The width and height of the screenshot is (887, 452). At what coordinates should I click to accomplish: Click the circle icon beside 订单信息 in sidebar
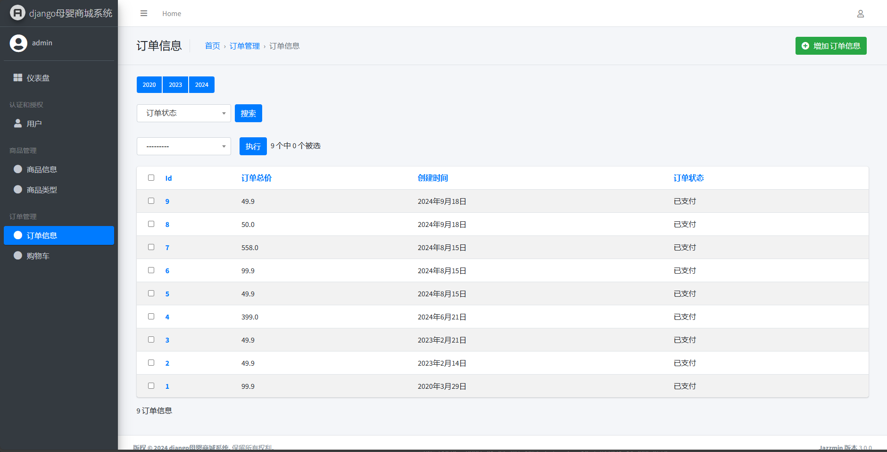18,235
